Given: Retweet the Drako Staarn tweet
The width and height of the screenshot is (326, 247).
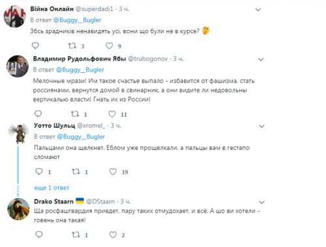Looking at the screenshot, I should 76,235.
